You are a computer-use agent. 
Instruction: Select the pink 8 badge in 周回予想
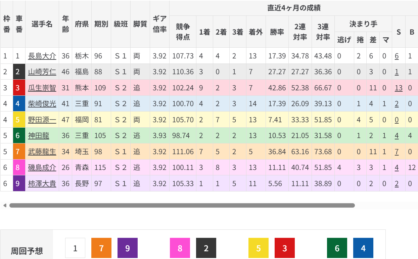[180, 248]
